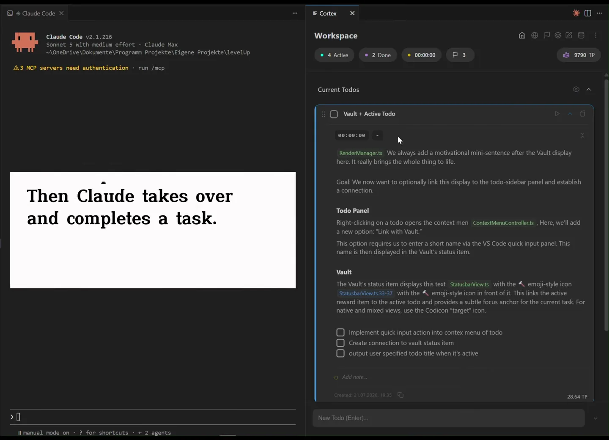
Task: Split the editor with the layout icon
Action: 588,13
